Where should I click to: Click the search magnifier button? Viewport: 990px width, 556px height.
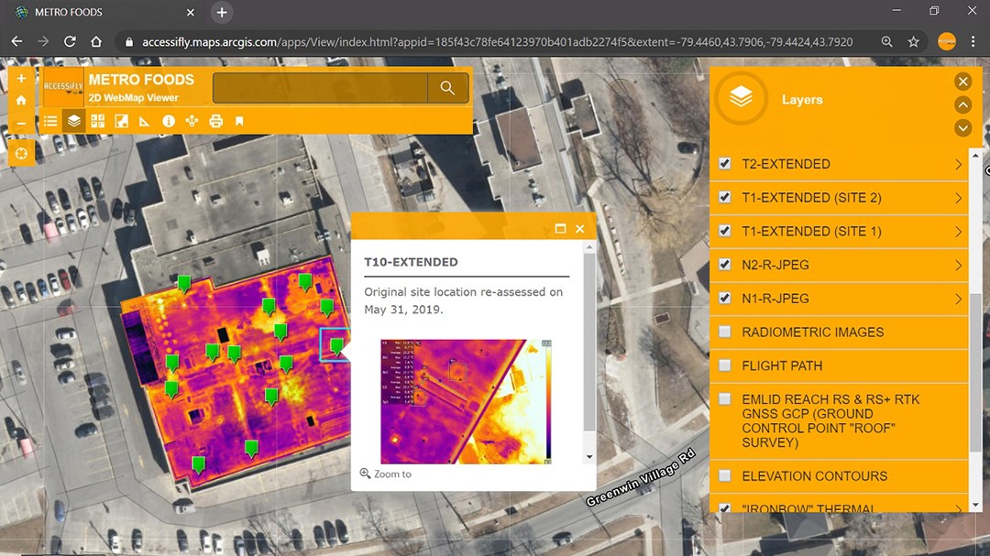coord(447,88)
